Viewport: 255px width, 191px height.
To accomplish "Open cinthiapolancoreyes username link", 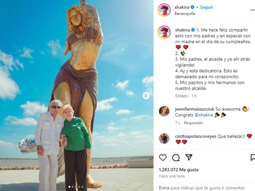I will point(196,136).
